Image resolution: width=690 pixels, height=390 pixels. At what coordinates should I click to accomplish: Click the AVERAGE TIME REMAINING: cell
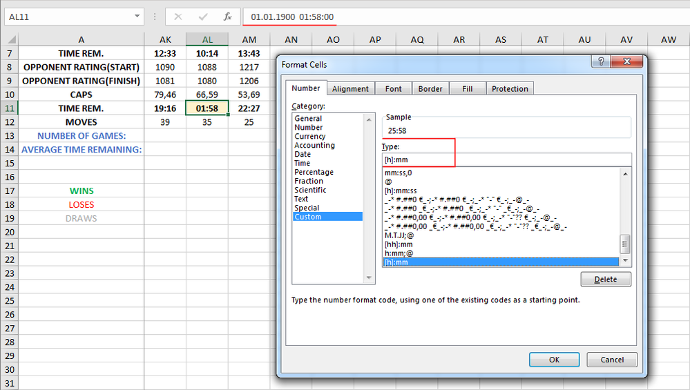coord(82,150)
